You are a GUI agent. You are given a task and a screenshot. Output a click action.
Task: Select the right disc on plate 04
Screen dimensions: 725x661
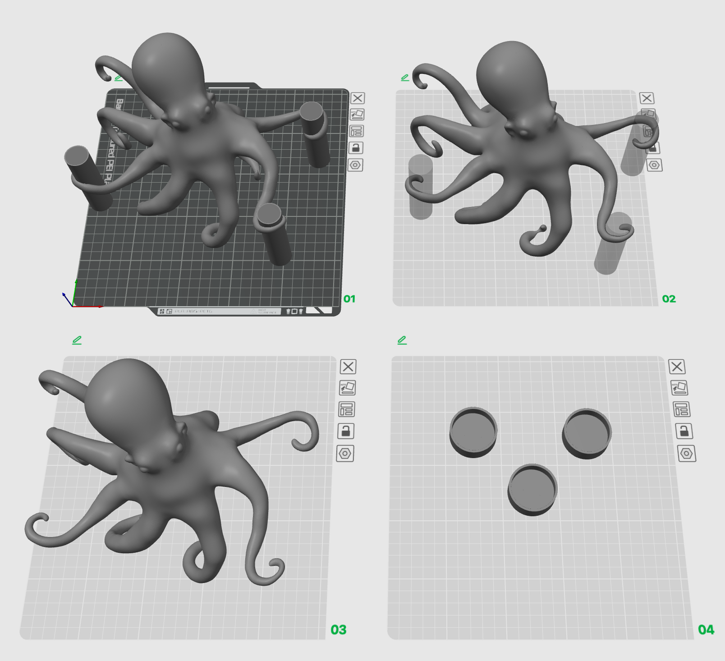coord(587,434)
